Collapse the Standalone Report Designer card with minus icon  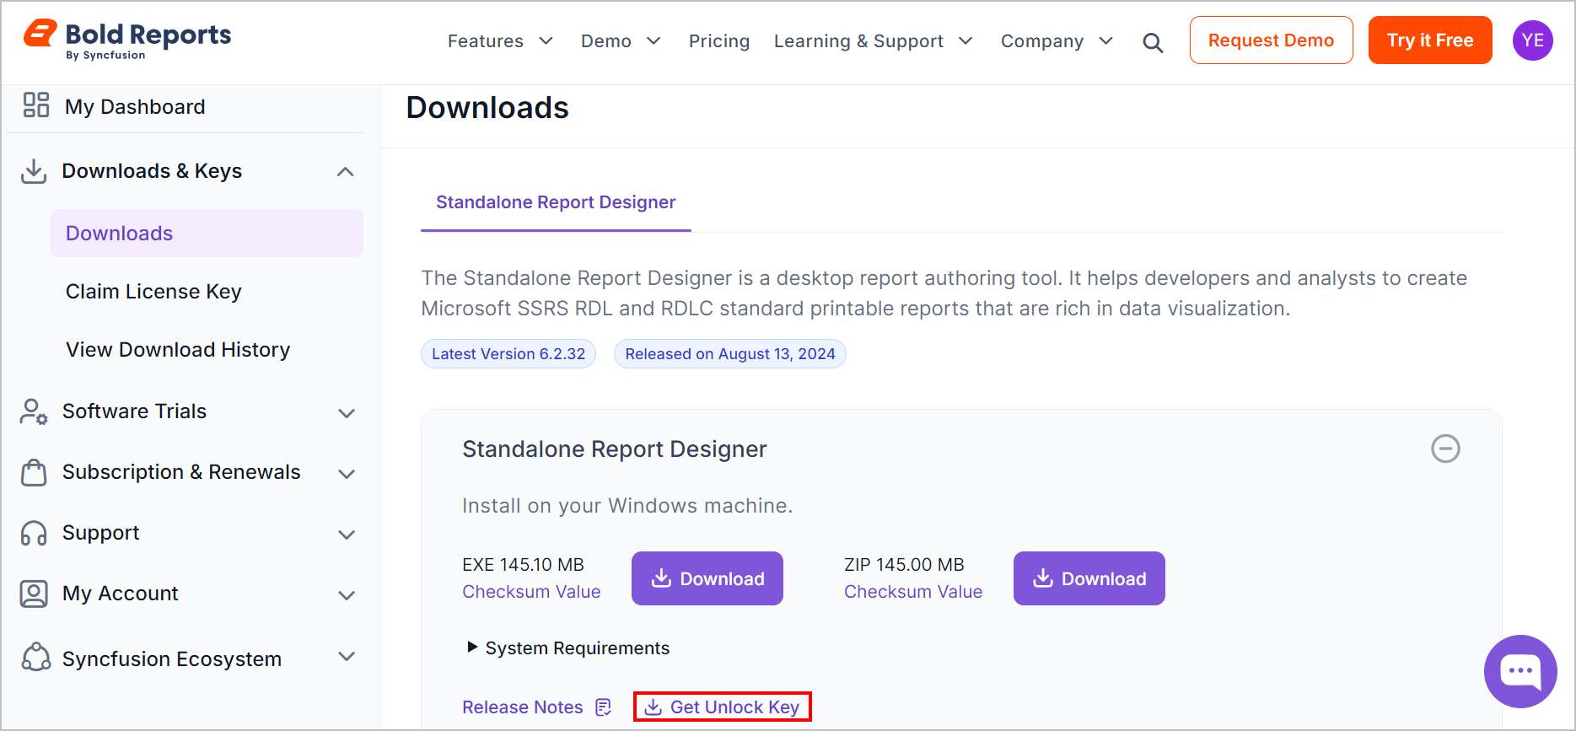tap(1445, 449)
